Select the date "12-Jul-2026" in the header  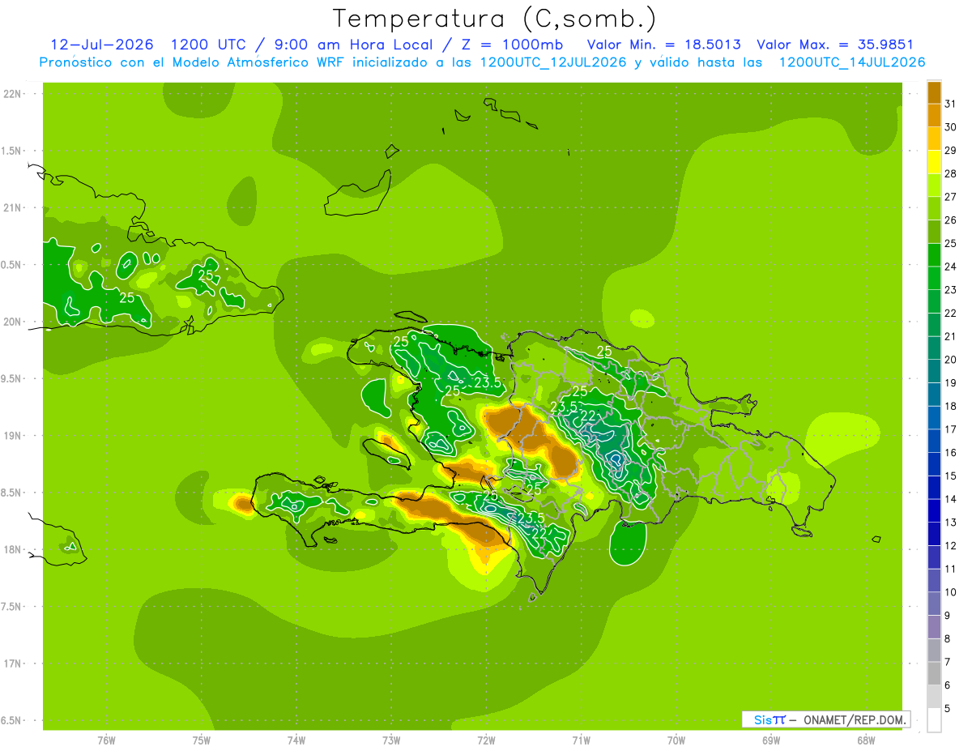click(x=104, y=45)
